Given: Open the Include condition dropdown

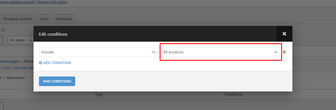Looking at the screenshot, I should click(98, 52).
